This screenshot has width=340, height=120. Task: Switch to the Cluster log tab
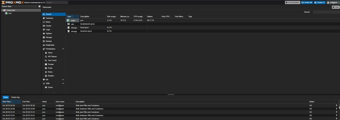(15, 97)
